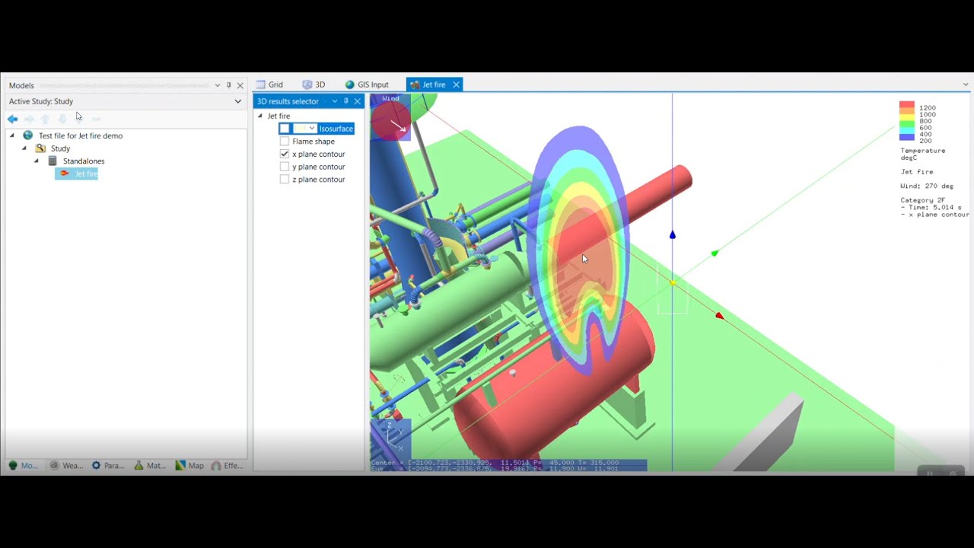Close the 3D results selector panel
This screenshot has width=974, height=548.
pyautogui.click(x=357, y=101)
